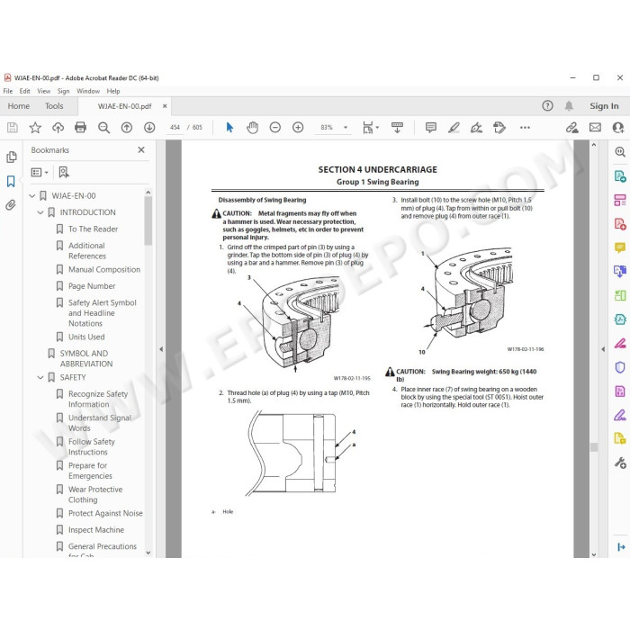Click the Sign In button
The height and width of the screenshot is (630, 630).
pos(604,106)
